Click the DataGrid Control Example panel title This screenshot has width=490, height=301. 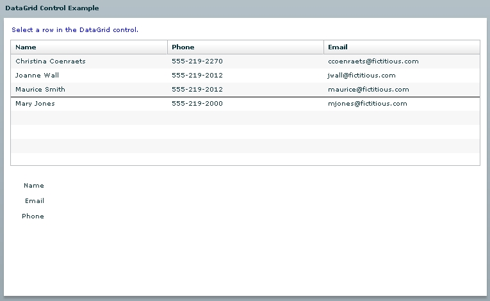click(x=52, y=8)
